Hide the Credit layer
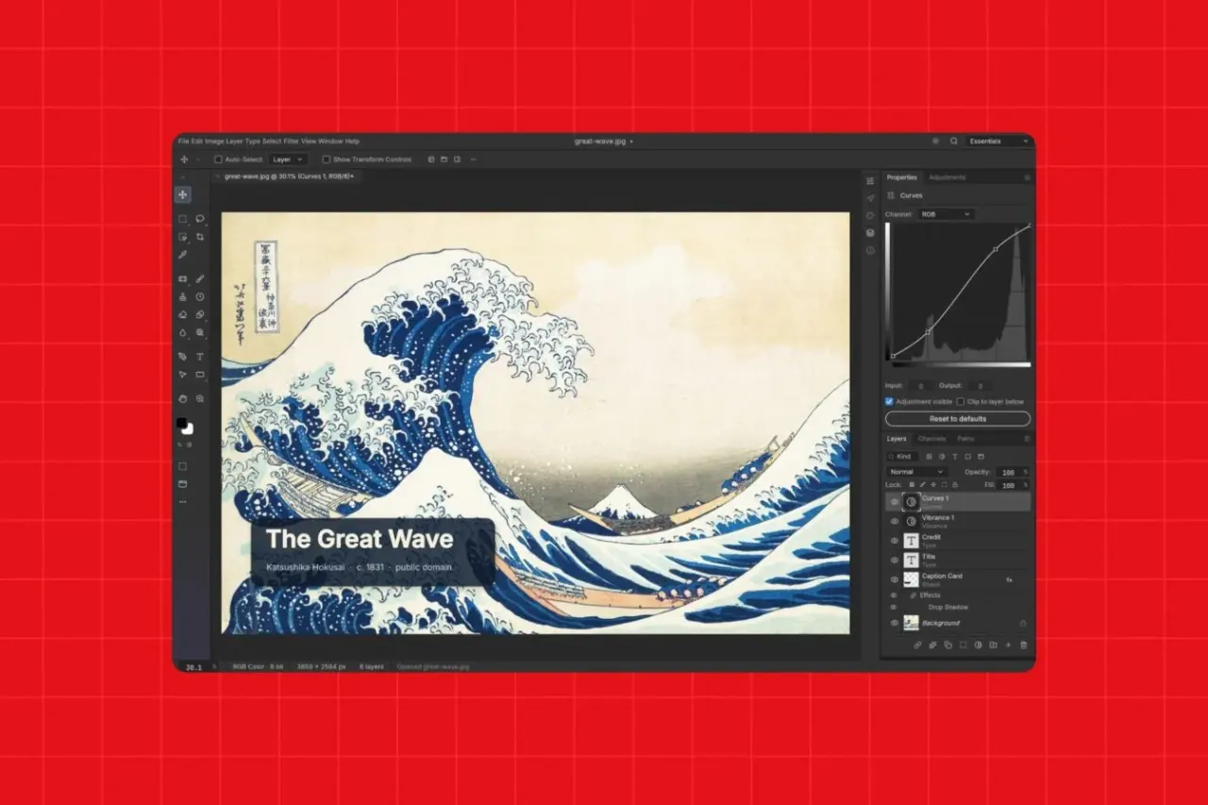Image resolution: width=1208 pixels, height=805 pixels. 895,541
